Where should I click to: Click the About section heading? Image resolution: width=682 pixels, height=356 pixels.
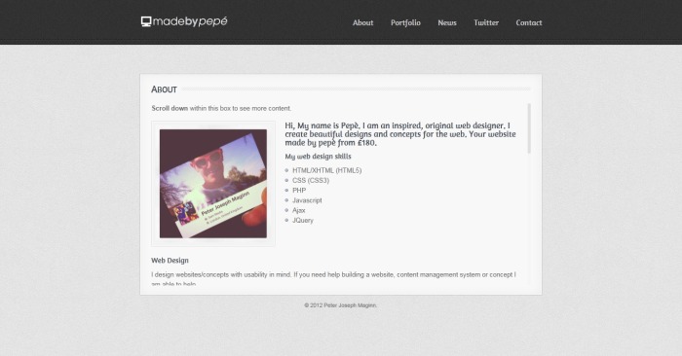[x=164, y=89]
